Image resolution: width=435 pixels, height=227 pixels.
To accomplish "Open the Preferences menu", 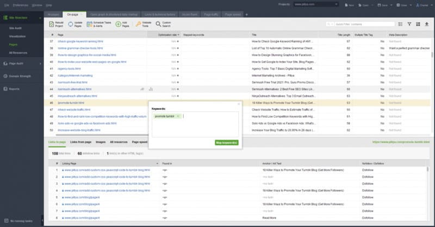I will tap(20, 4).
